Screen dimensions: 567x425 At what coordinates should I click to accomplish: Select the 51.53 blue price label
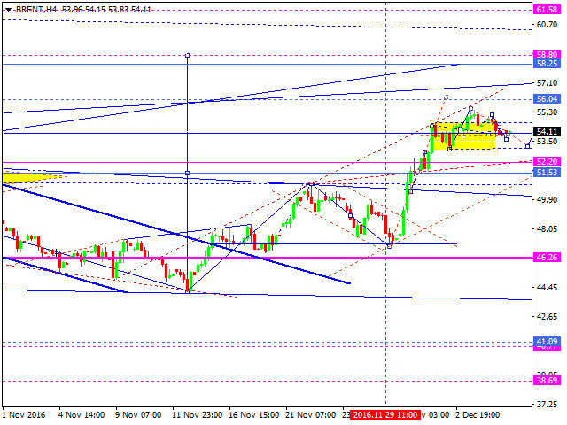coord(548,173)
